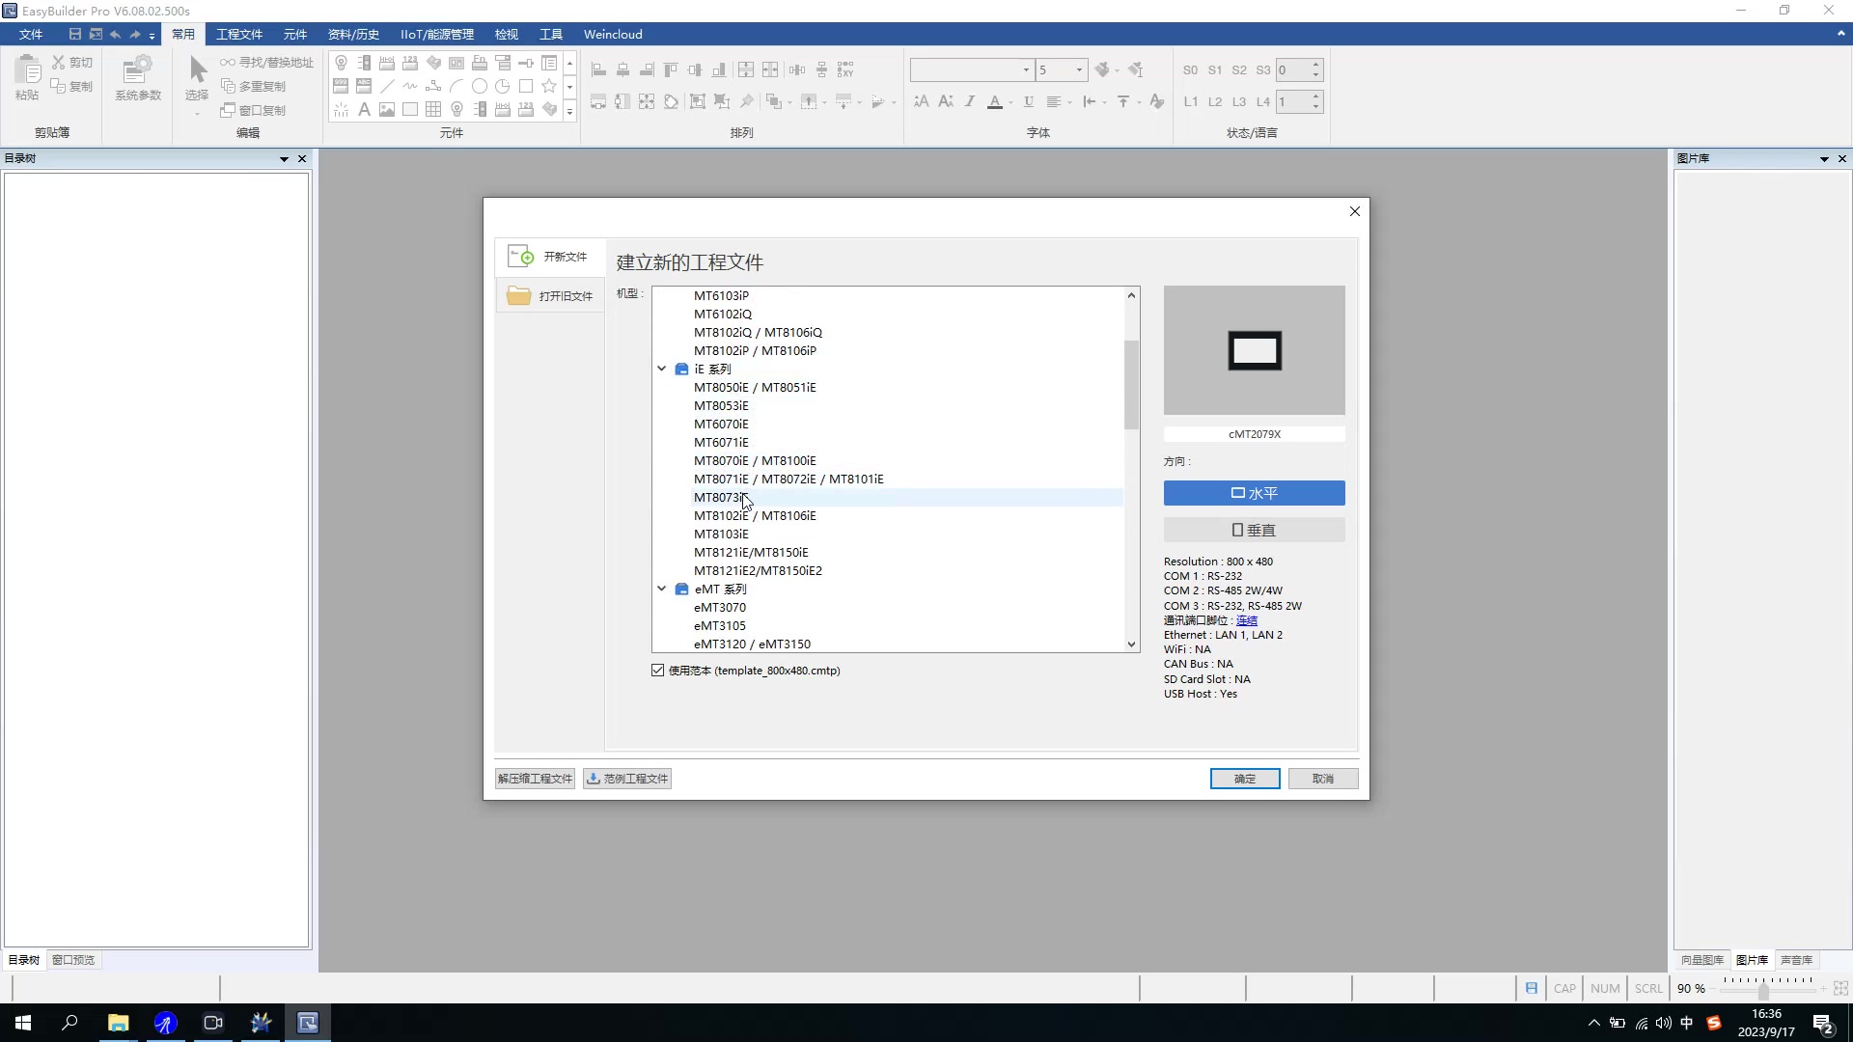Click the 确定 confirm button
This screenshot has height=1042, width=1853.
pyautogui.click(x=1244, y=779)
